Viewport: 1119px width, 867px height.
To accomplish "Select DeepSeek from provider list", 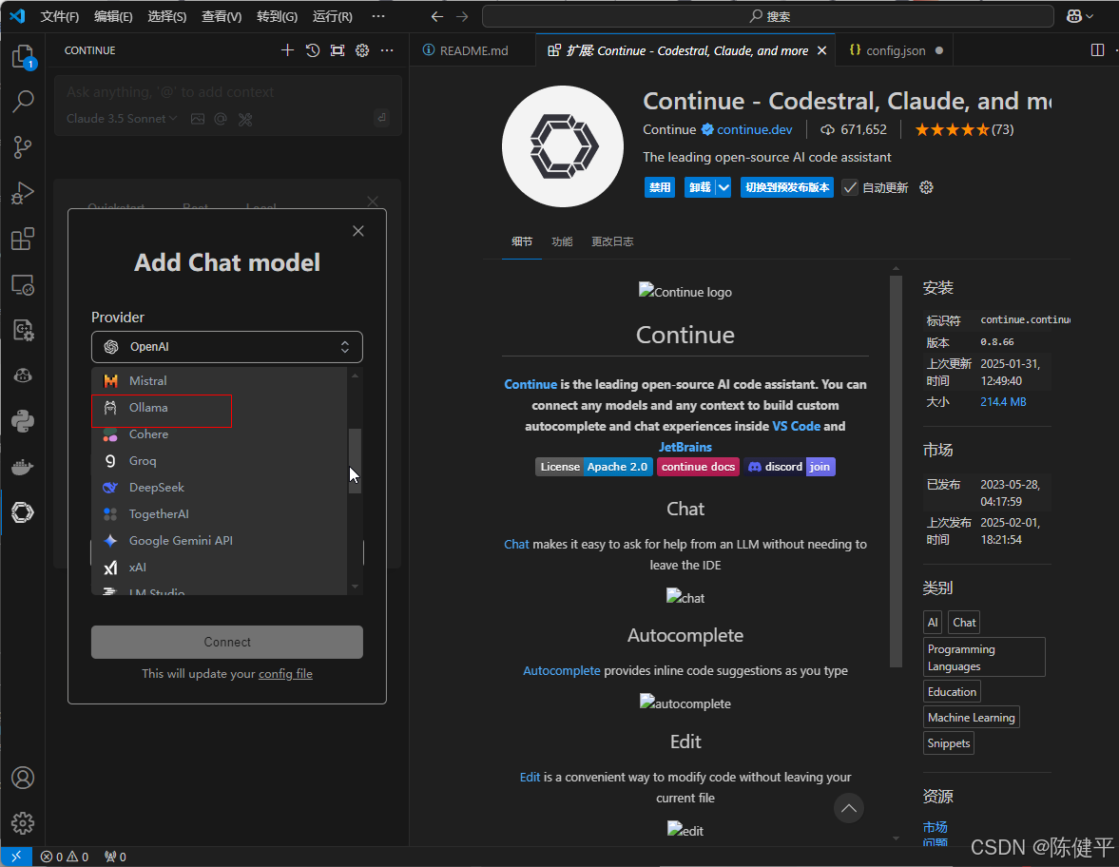I will [x=219, y=488].
